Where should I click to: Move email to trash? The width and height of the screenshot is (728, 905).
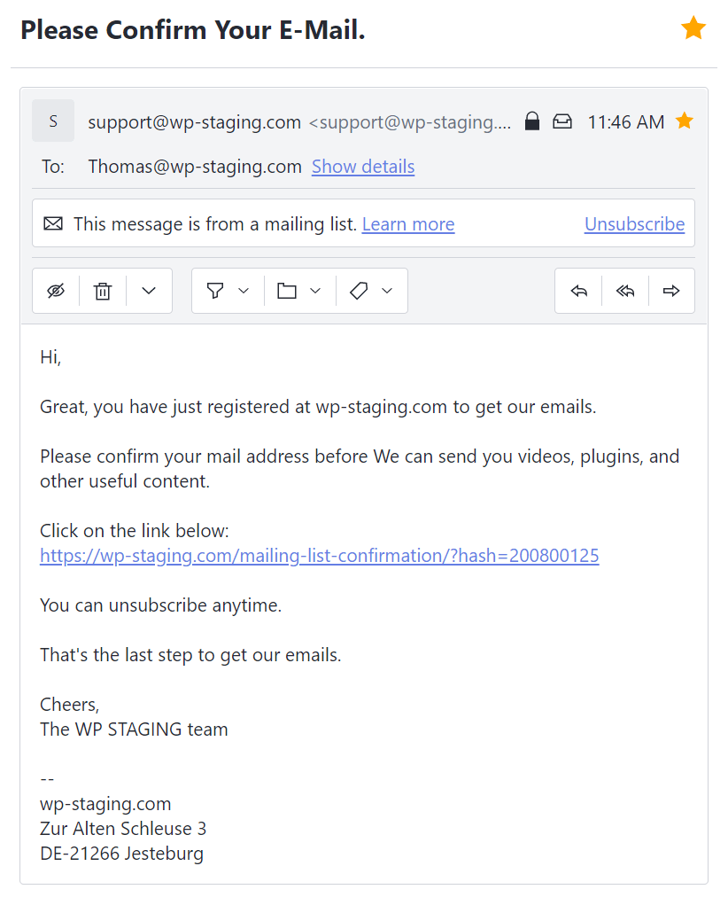coord(103,291)
